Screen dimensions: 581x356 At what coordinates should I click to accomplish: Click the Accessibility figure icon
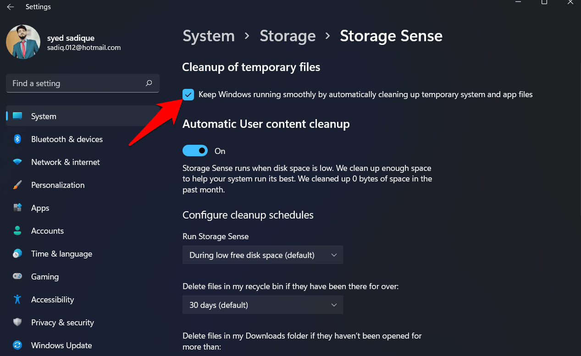click(17, 300)
